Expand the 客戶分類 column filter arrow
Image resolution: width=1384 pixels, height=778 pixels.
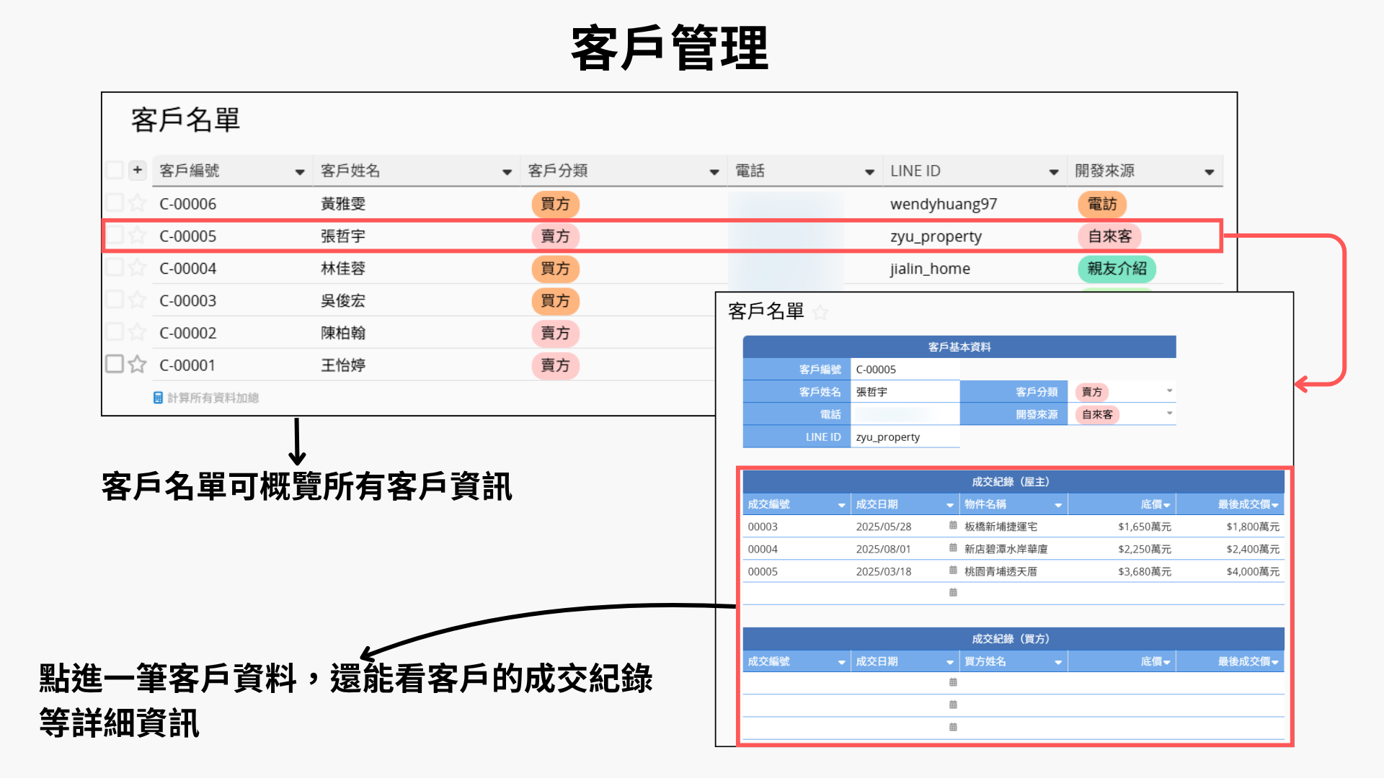click(x=714, y=171)
